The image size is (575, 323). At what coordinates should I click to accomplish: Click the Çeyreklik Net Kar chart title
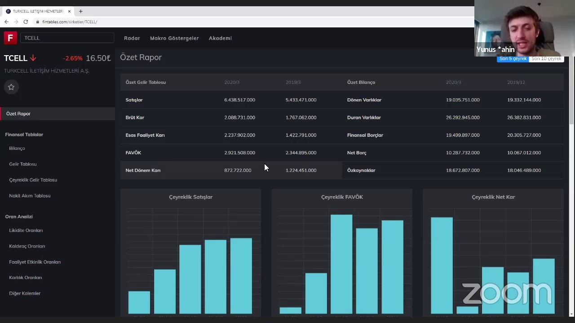click(x=493, y=197)
